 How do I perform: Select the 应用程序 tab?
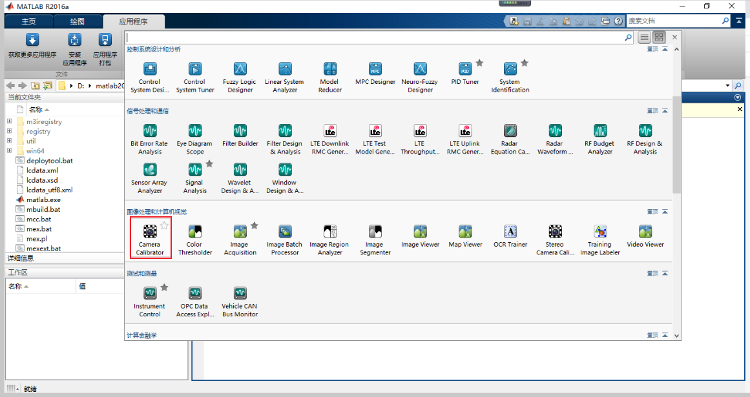[x=134, y=21]
